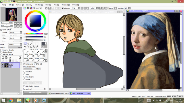Image resolution: width=184 pixels, height=103 pixels.
Task: Create a new normal layer
Action: pos(3,58)
